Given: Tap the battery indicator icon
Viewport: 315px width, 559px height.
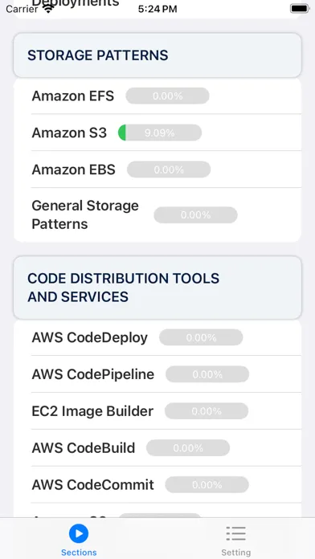Looking at the screenshot, I should pyautogui.click(x=299, y=9).
